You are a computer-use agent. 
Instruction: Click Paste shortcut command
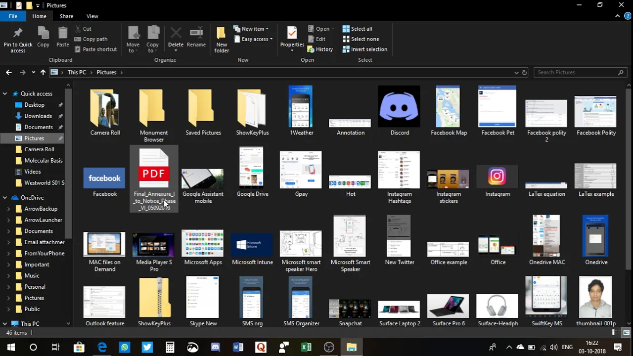tap(96, 49)
